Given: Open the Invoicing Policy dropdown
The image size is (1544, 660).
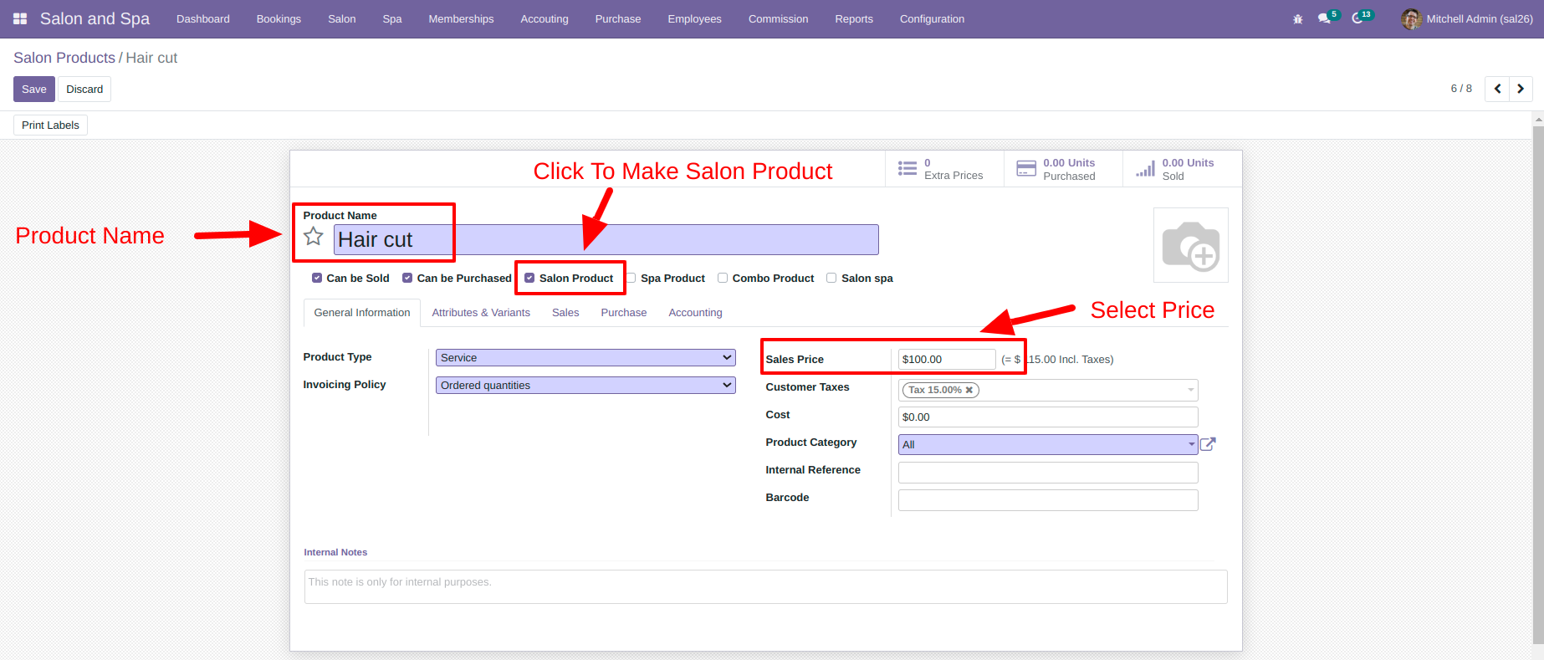Looking at the screenshot, I should click(x=585, y=385).
